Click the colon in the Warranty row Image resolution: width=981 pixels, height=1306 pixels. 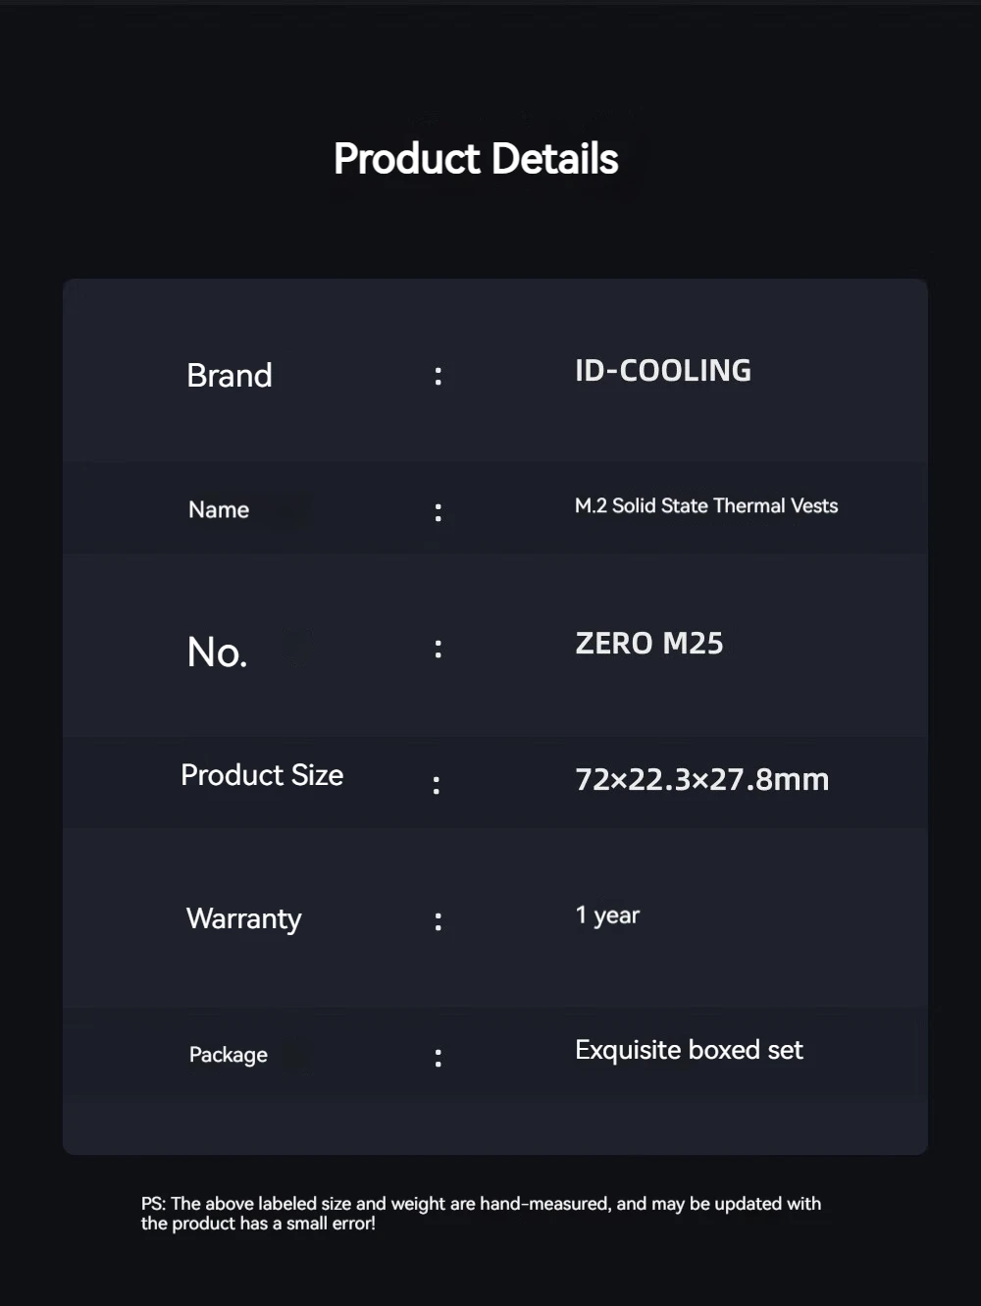click(x=439, y=921)
